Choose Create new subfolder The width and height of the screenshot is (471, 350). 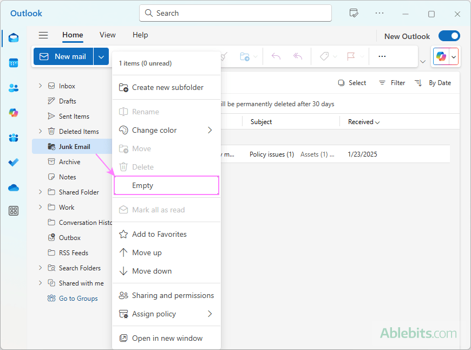tap(166, 88)
